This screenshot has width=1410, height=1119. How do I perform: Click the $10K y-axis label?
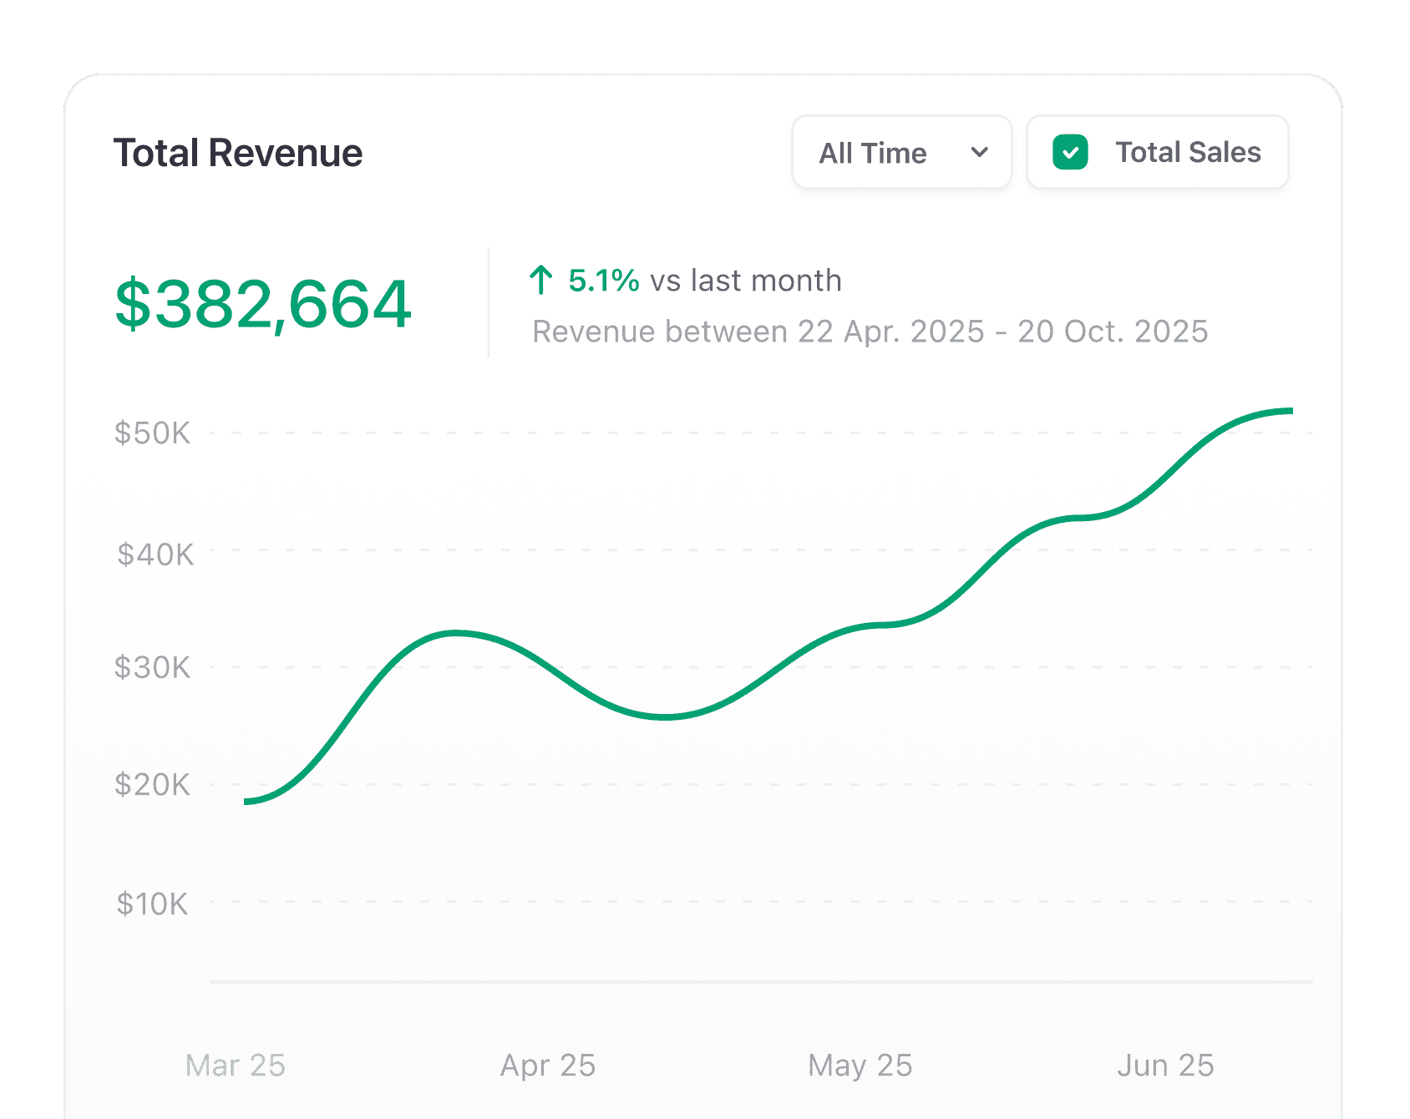152,904
